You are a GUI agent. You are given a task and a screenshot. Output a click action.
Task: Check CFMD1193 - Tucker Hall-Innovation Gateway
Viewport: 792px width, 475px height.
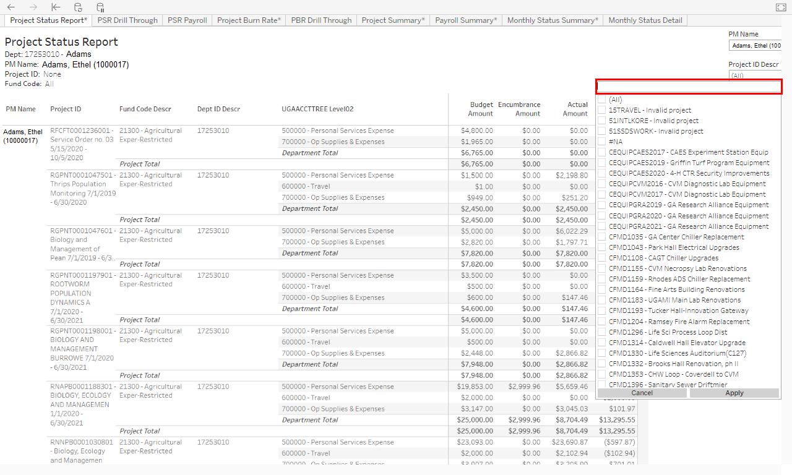pyautogui.click(x=601, y=310)
